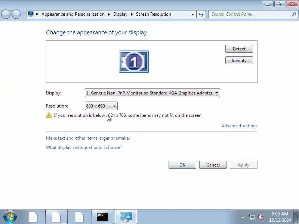Click the Identify button
The width and height of the screenshot is (299, 224).
[x=239, y=60]
